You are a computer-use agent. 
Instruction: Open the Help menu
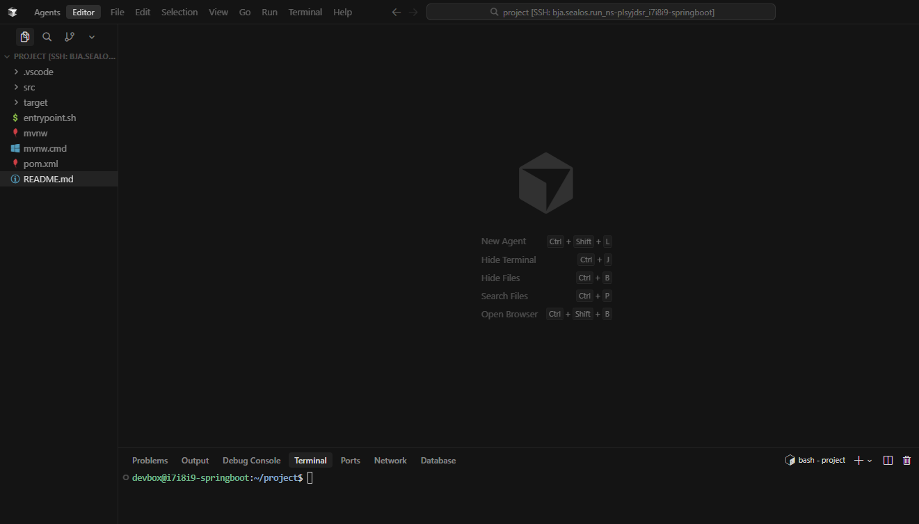coord(342,12)
